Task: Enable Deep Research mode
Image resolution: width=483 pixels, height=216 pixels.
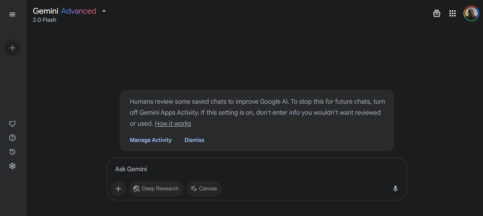Action: (156, 189)
